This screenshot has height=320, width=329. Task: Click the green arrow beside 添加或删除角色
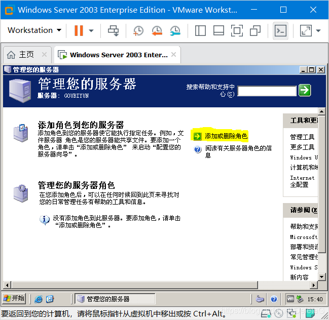point(197,136)
